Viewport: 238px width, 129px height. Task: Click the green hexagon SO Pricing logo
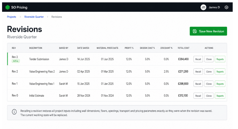click(8, 7)
